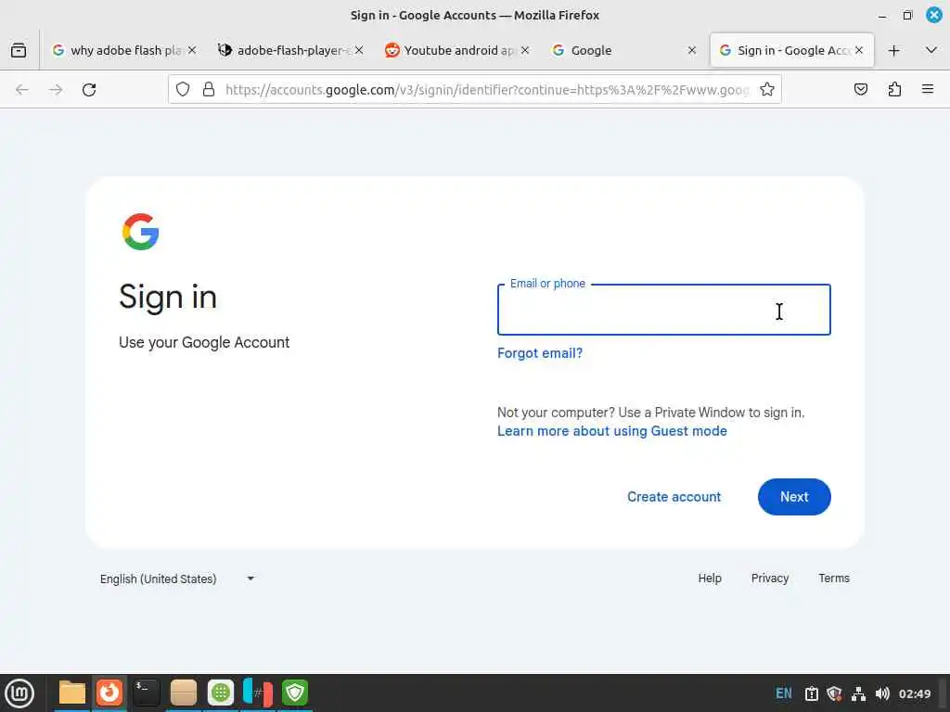This screenshot has width=950, height=712.
Task: Open the clock showing 02:49
Action: [914, 693]
